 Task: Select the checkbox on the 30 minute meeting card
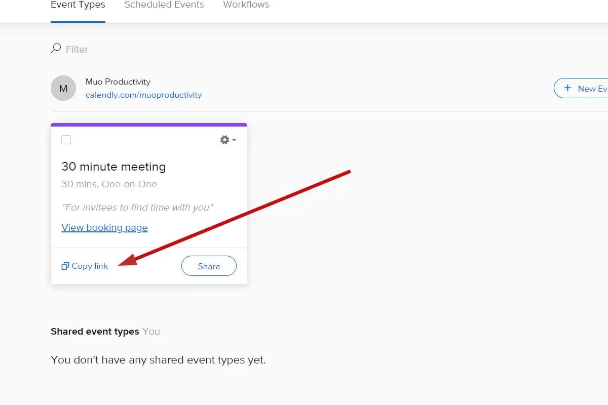pos(66,140)
